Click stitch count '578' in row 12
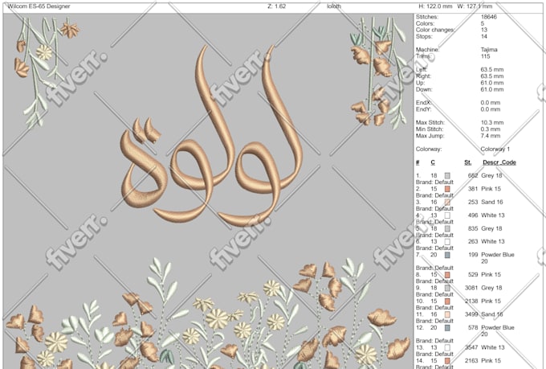This screenshot has height=369, width=546. 473,327
